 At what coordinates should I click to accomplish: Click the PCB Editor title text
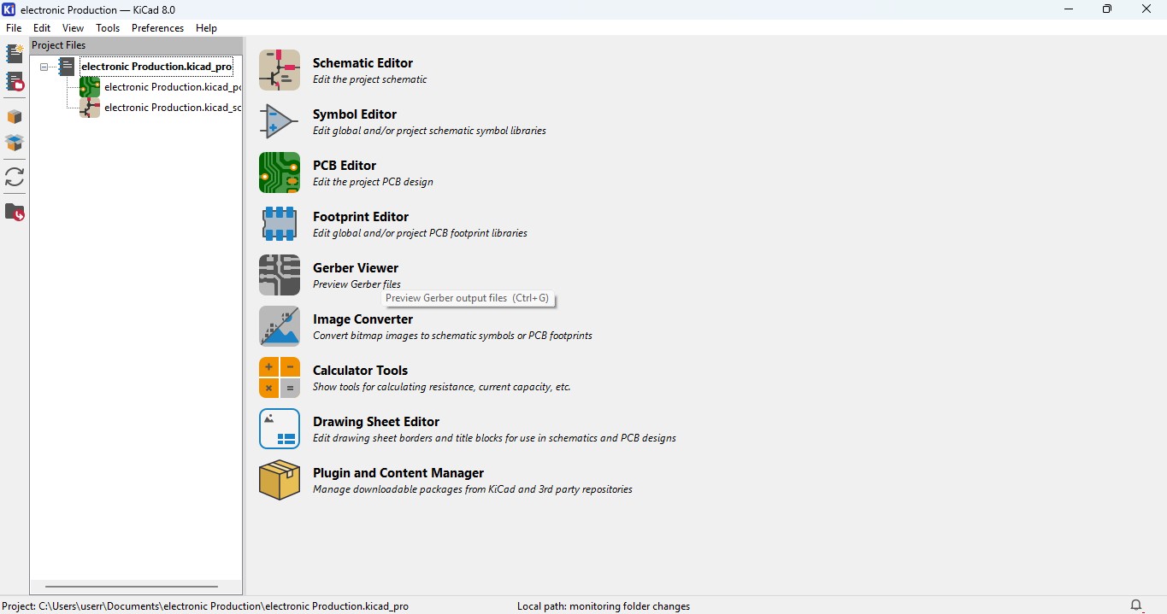(x=345, y=166)
